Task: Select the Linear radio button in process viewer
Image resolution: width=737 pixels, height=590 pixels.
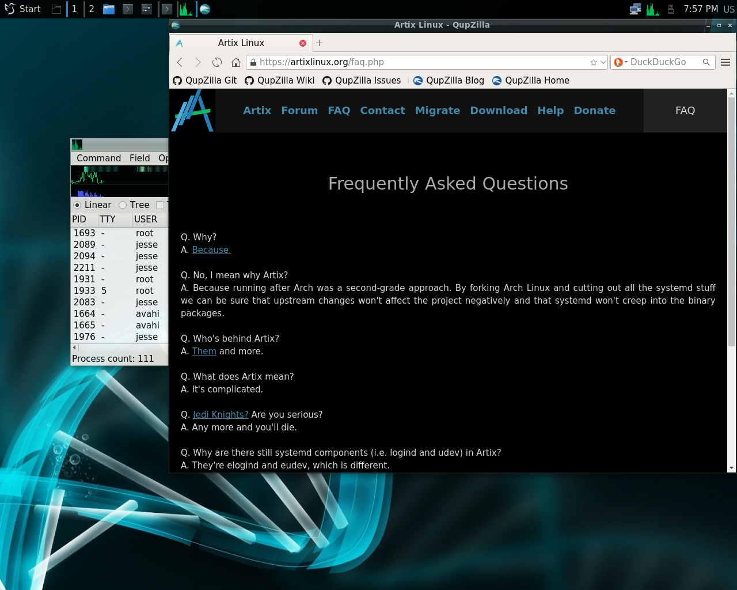Action: (77, 205)
